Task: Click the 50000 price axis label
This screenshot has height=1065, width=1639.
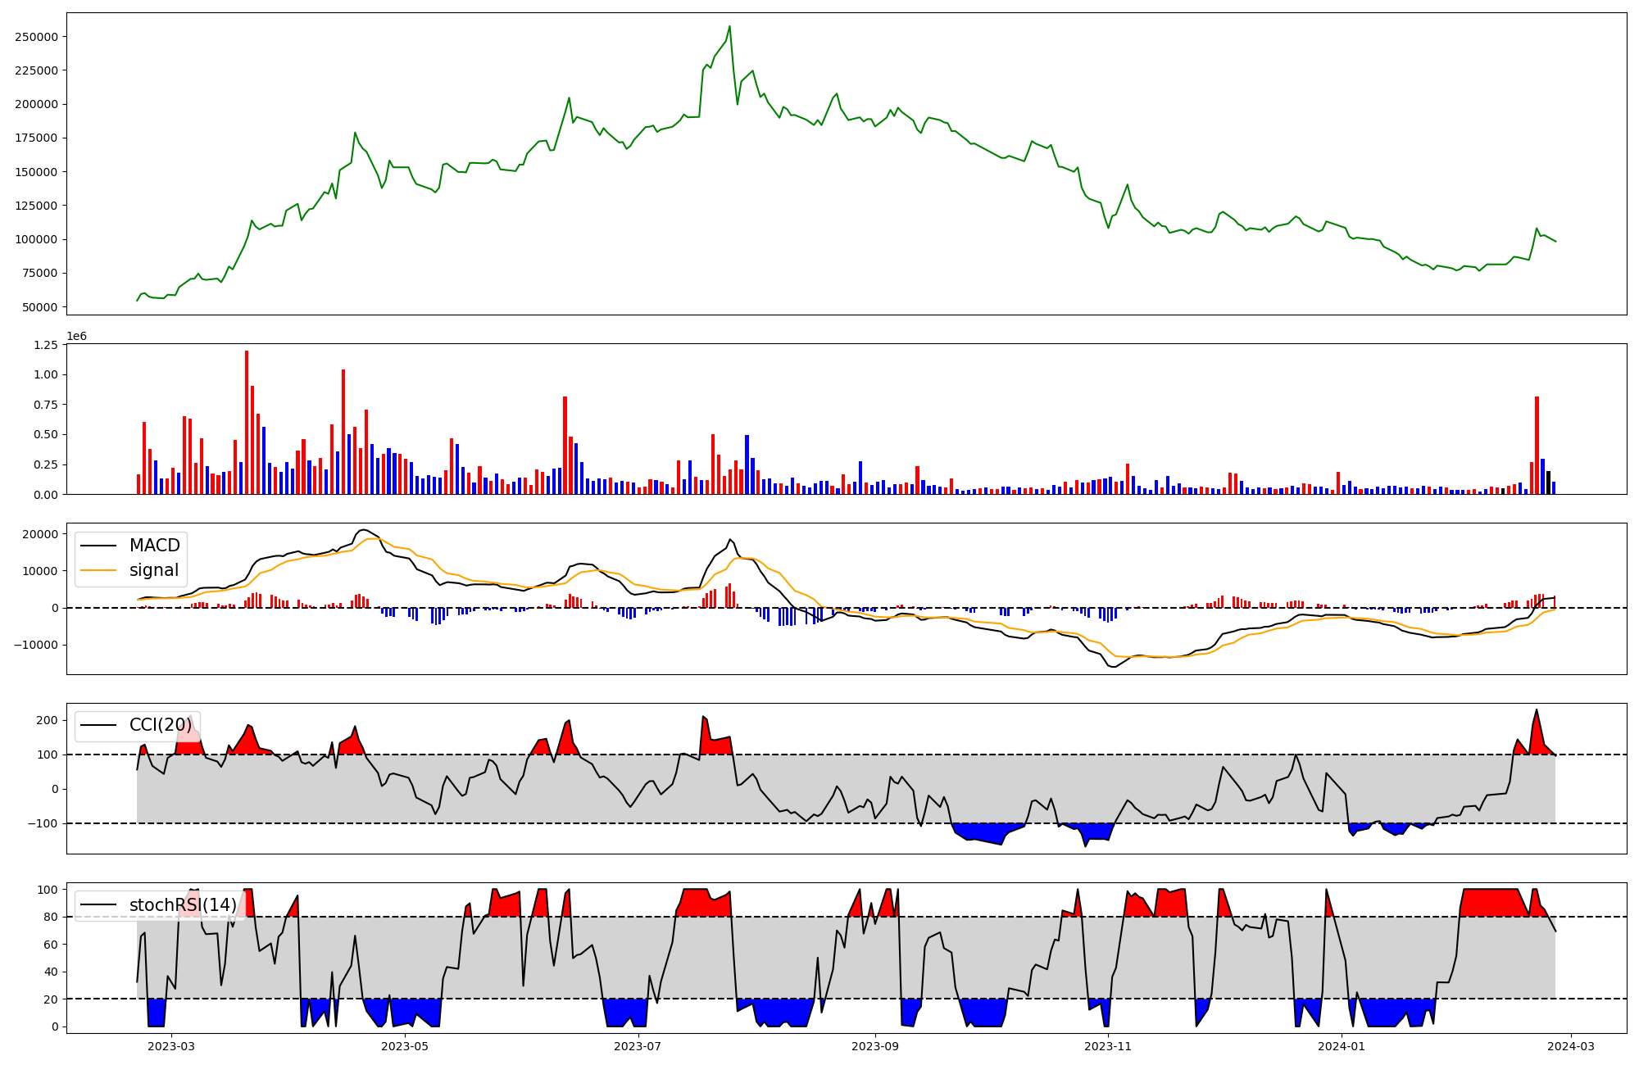Action: pyautogui.click(x=39, y=307)
